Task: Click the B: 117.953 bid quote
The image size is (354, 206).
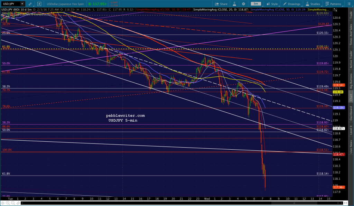Action: 97,4
